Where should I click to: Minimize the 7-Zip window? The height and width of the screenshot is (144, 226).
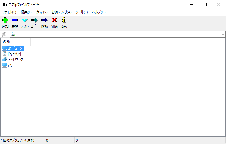(192, 5)
